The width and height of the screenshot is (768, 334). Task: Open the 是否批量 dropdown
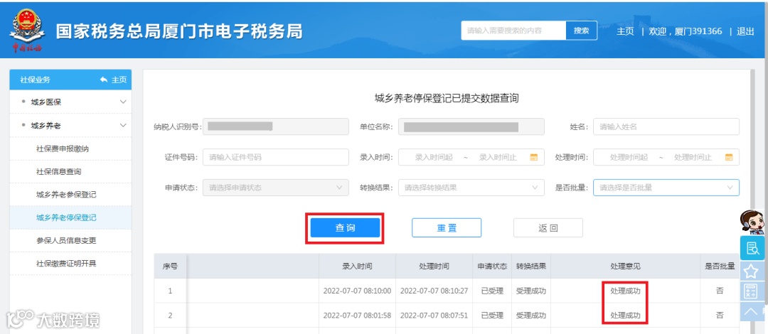pyautogui.click(x=666, y=188)
